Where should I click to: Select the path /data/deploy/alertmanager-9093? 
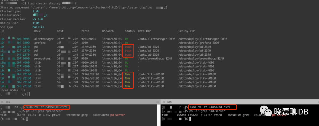(203, 39)
